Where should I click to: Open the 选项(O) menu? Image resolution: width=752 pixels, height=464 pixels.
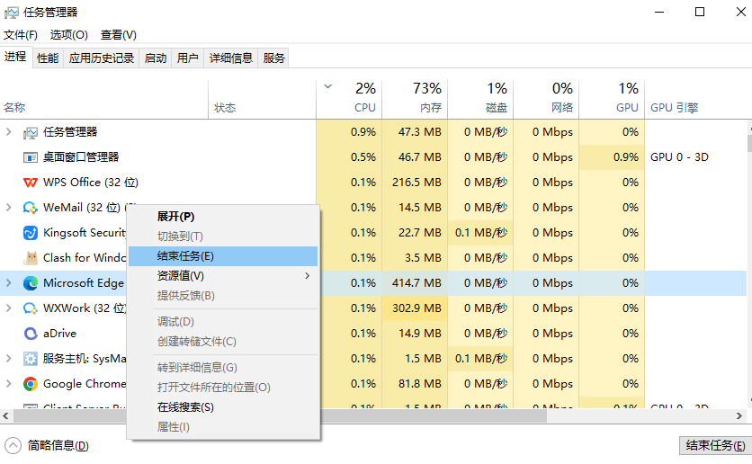point(68,35)
